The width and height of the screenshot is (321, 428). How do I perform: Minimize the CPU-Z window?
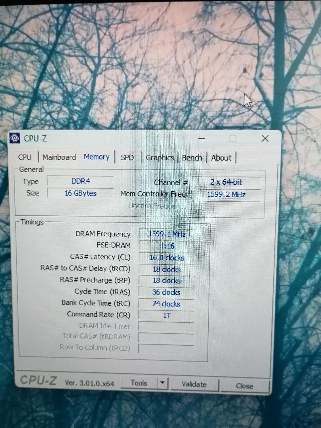tap(201, 138)
